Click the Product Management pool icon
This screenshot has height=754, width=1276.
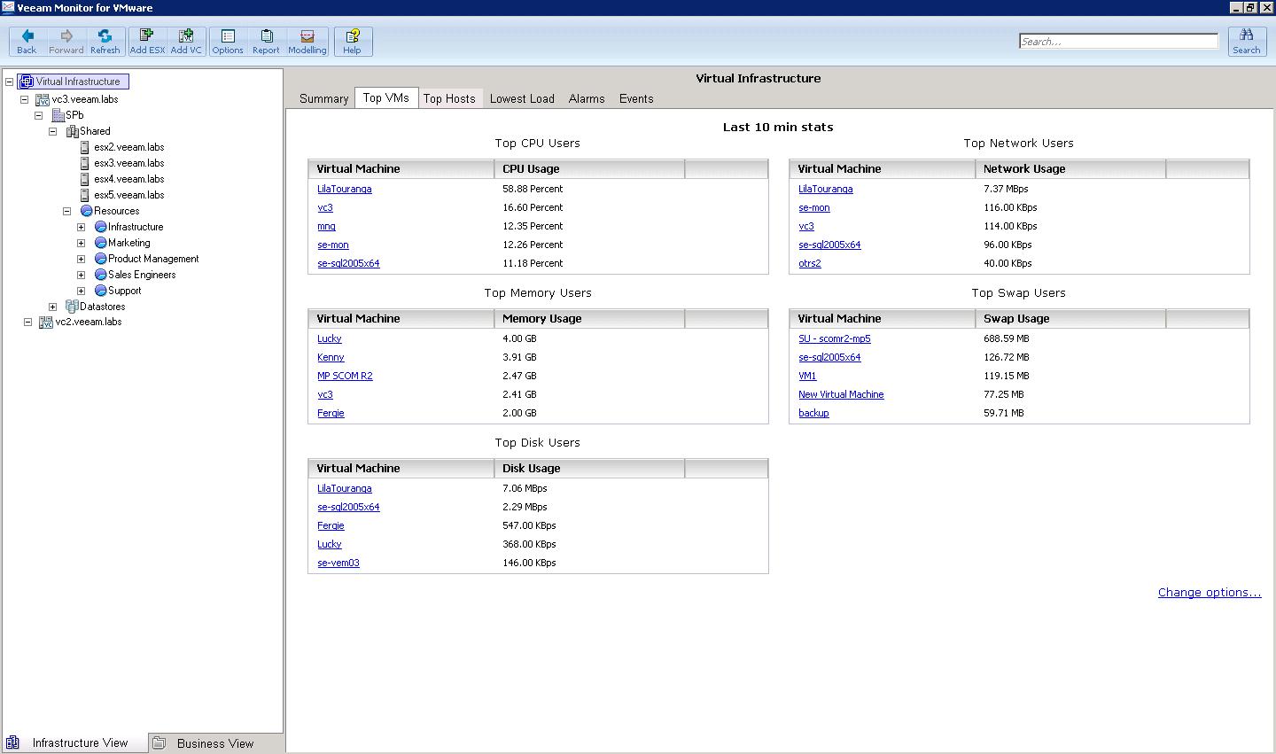pyautogui.click(x=100, y=259)
